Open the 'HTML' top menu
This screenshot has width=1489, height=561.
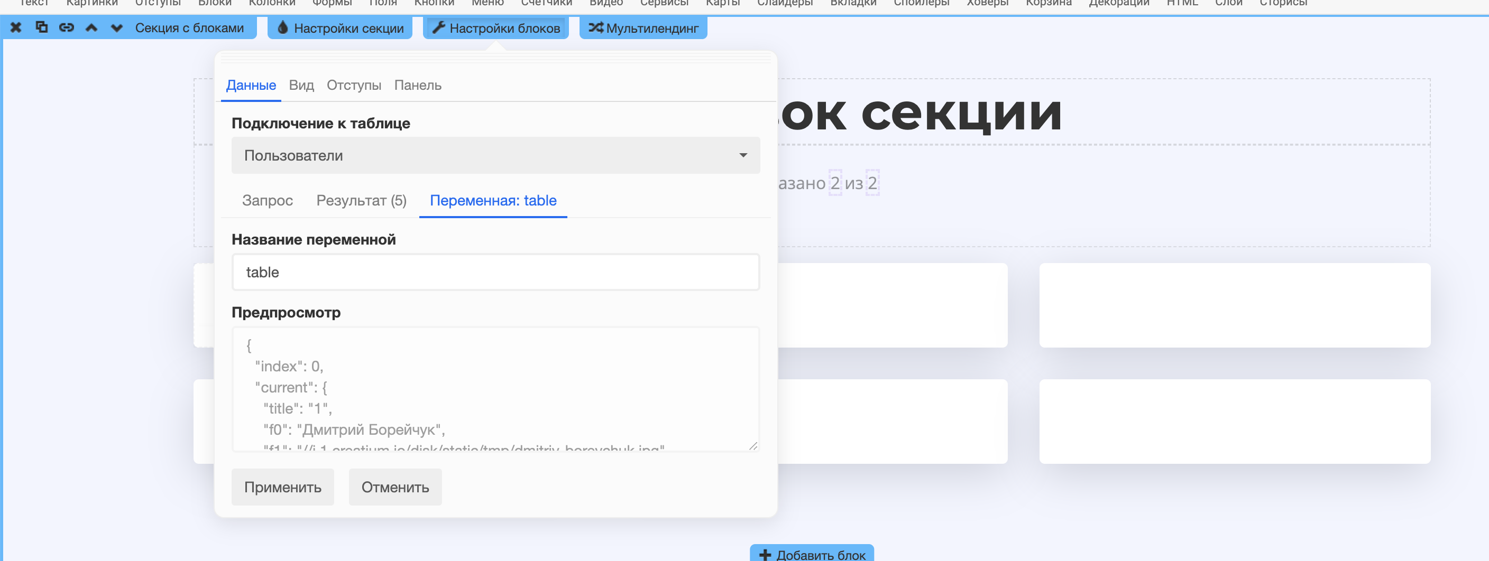tap(1183, 3)
